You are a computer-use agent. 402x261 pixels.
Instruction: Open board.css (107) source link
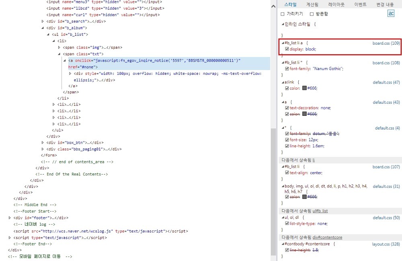[x=386, y=167]
